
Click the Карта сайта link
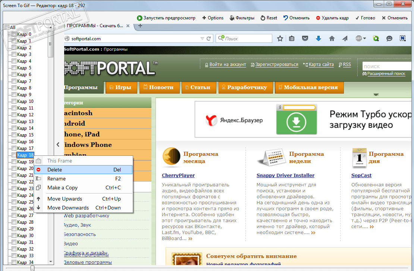pos(321,64)
